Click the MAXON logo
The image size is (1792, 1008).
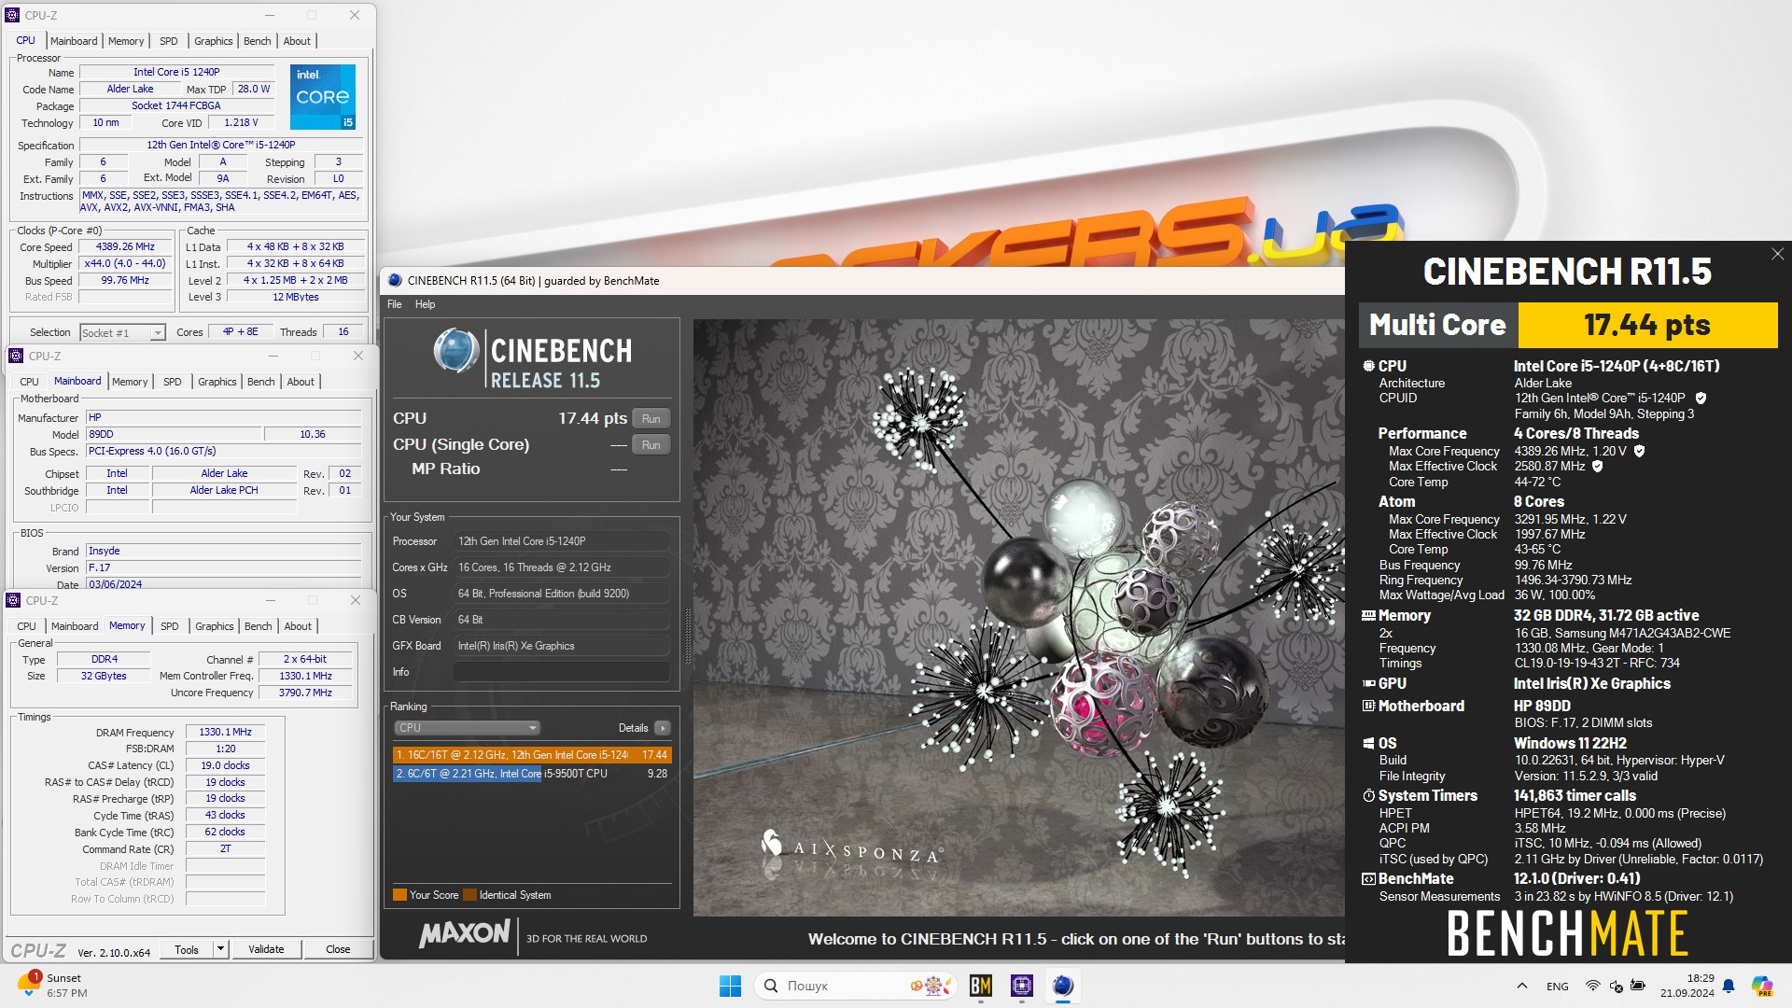(x=464, y=933)
